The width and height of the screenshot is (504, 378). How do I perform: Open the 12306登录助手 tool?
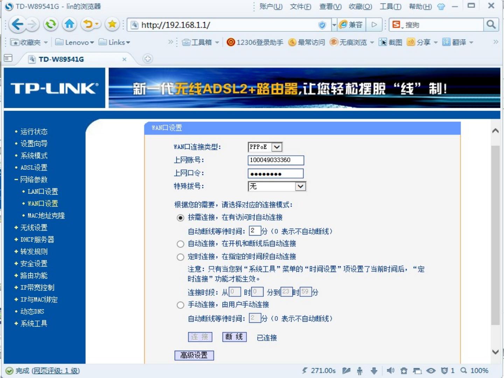(x=255, y=42)
